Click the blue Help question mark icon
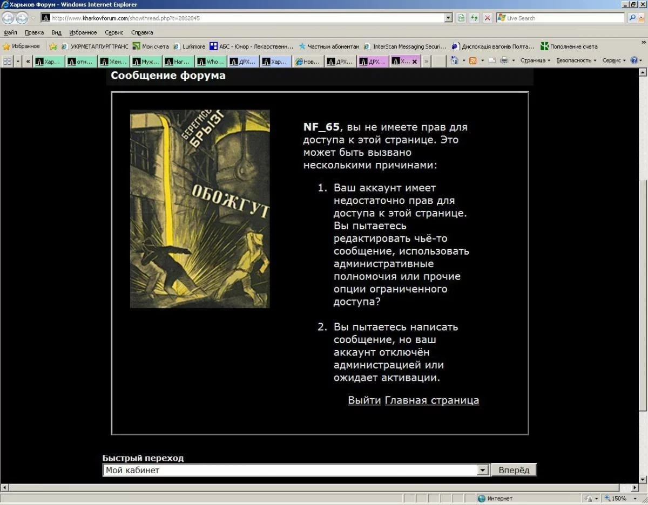The image size is (648, 505). [634, 60]
